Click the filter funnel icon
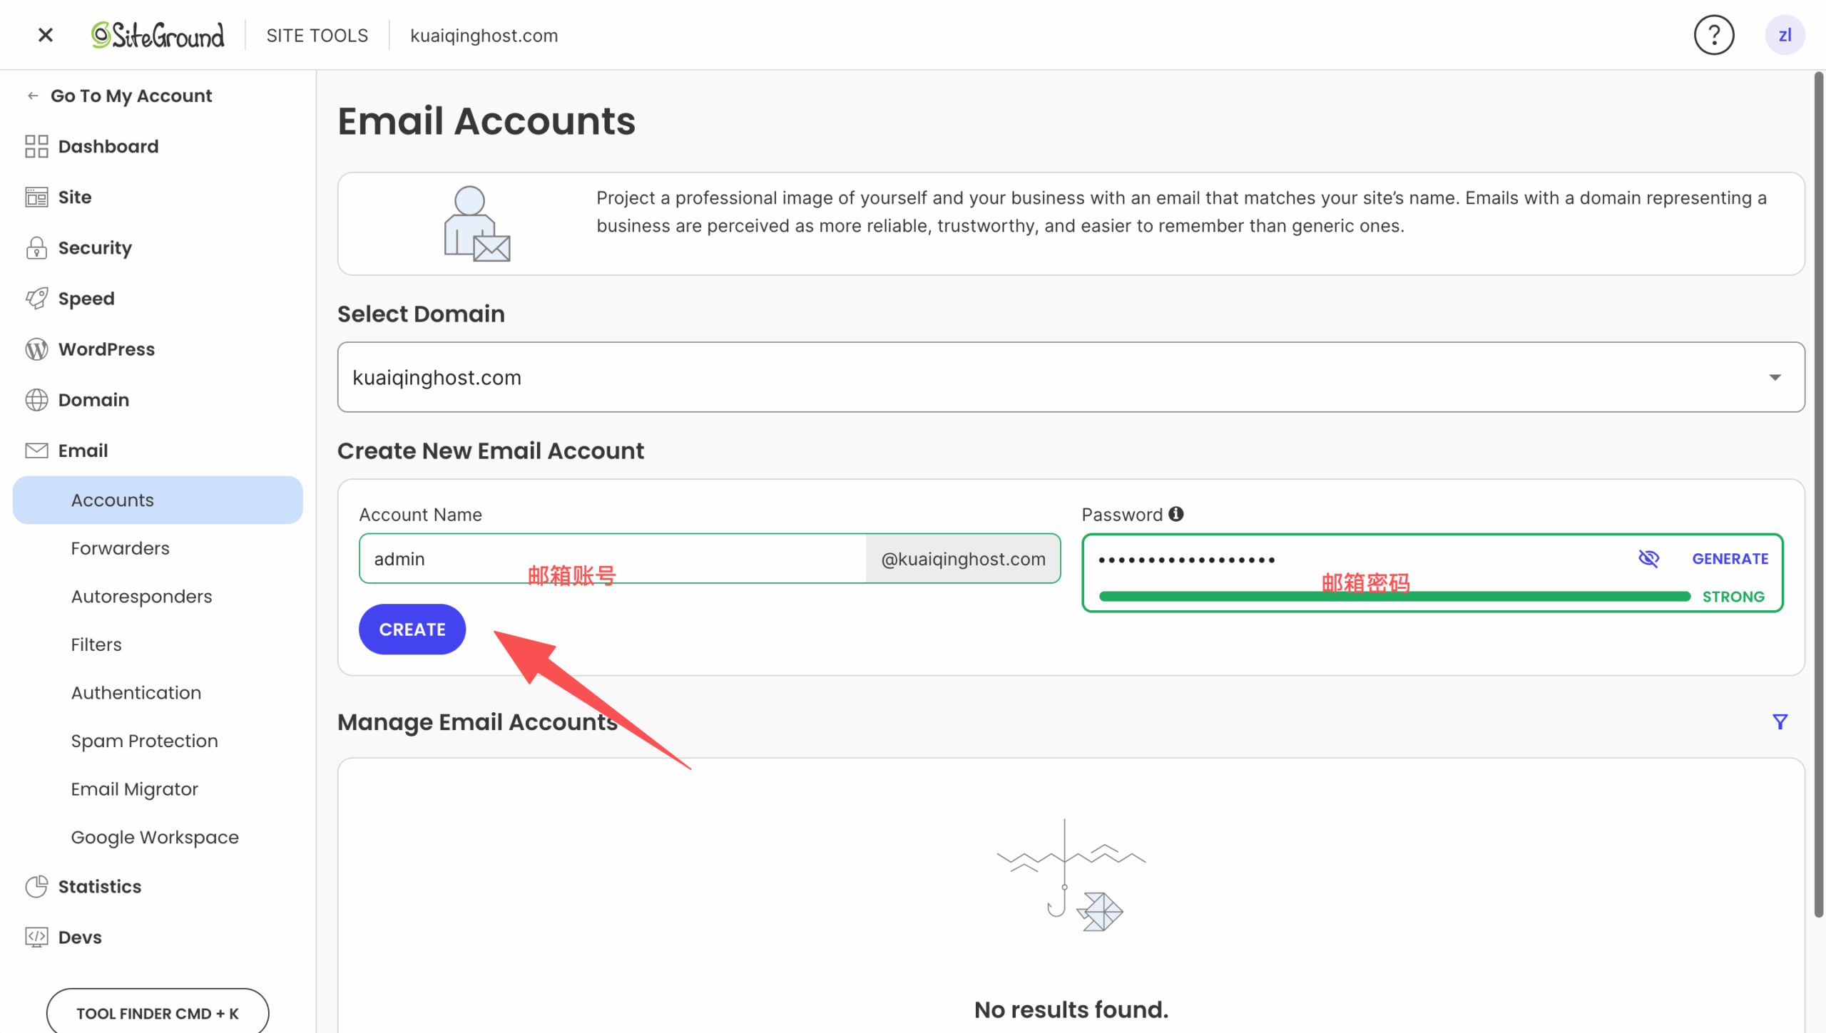The image size is (1826, 1033). (1780, 721)
